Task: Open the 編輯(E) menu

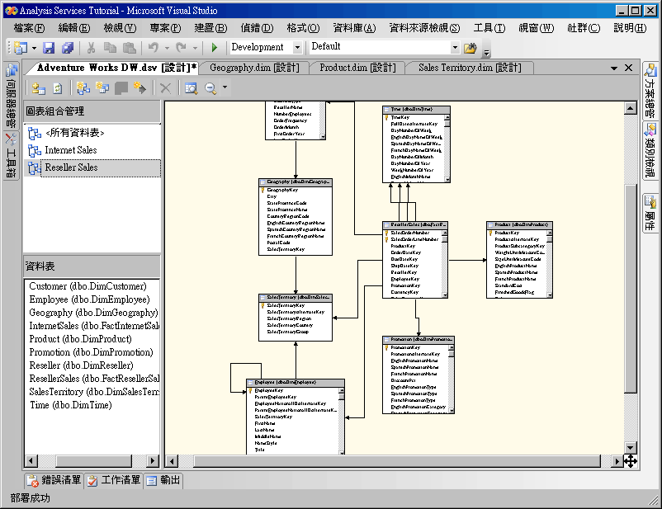Action: click(x=74, y=28)
